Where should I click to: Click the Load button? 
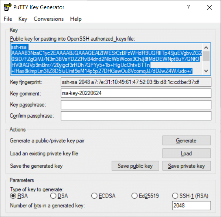point(187,153)
